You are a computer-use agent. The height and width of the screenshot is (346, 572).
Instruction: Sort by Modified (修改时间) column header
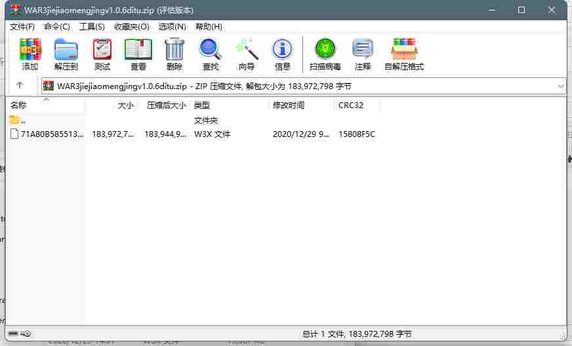(302, 106)
